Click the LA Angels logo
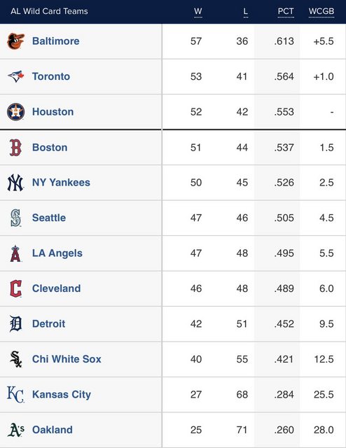 15,253
